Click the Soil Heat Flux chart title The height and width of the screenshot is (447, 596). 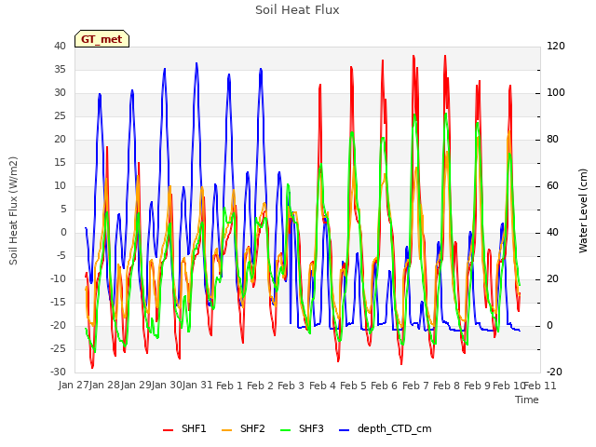pyautogui.click(x=297, y=10)
